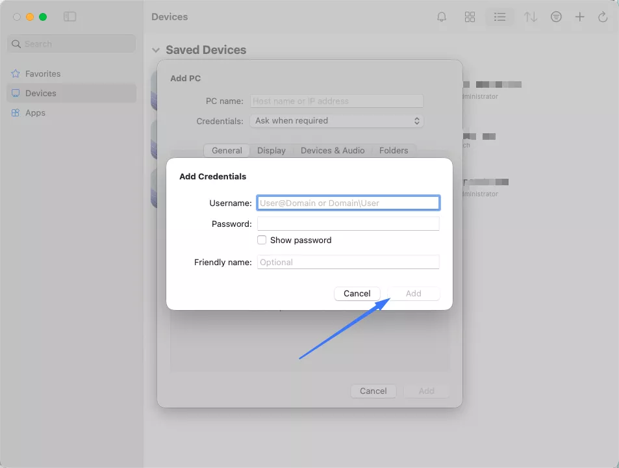Image resolution: width=619 pixels, height=468 pixels.
Task: Click Add in Add Credentials dialog
Action: pos(414,294)
